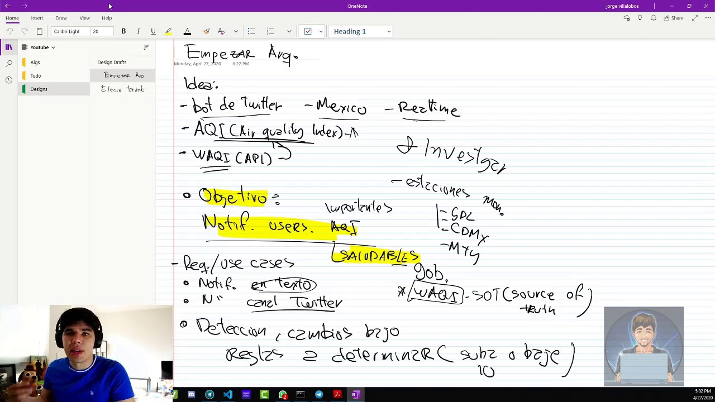Go back using the title bar arrow
The image size is (715, 402).
(8, 6)
